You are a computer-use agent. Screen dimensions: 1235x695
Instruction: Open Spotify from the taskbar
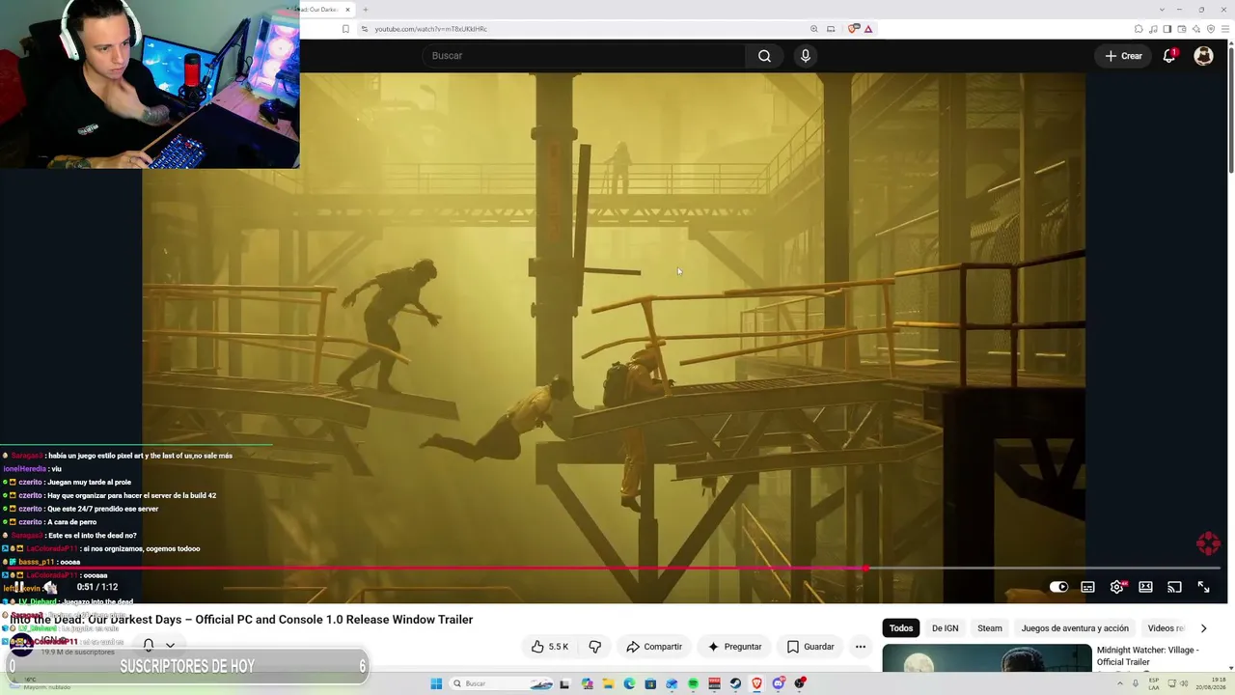tap(693, 683)
